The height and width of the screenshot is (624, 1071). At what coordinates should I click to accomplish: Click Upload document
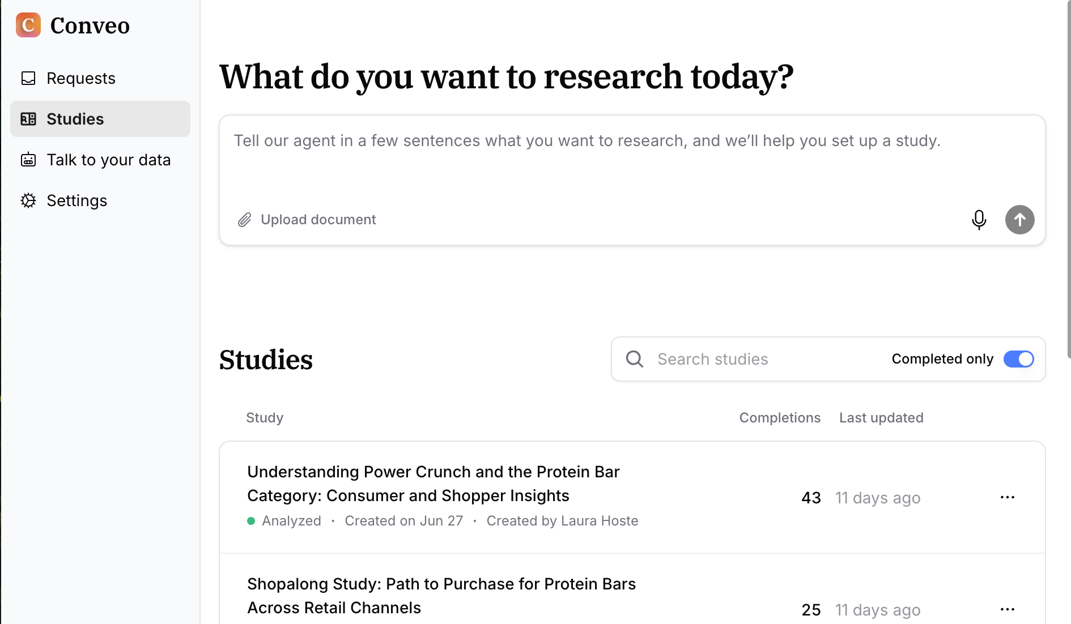click(x=318, y=220)
